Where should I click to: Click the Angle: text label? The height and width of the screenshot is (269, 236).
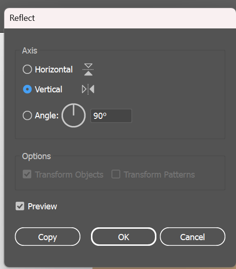click(x=47, y=116)
